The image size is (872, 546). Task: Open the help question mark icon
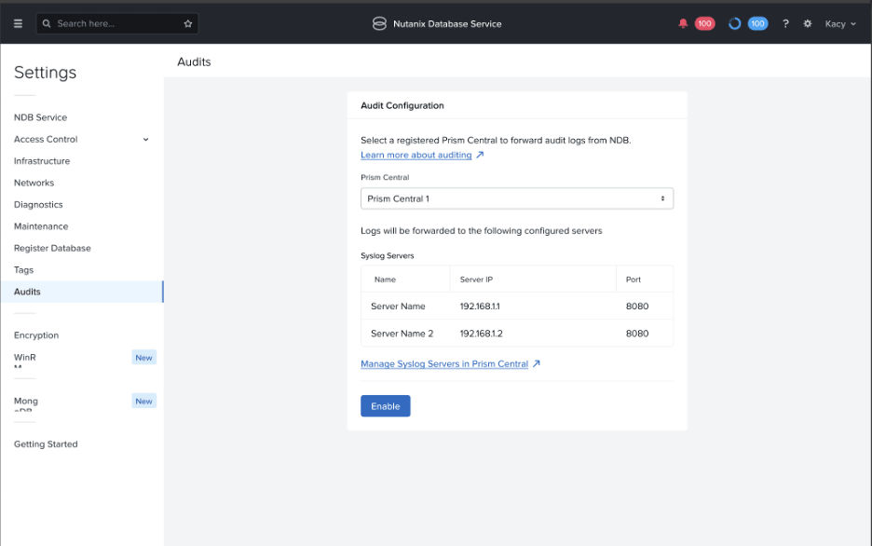(x=785, y=23)
